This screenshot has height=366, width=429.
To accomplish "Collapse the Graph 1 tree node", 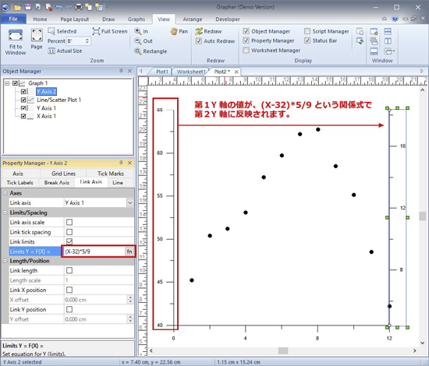I will (x=7, y=83).
